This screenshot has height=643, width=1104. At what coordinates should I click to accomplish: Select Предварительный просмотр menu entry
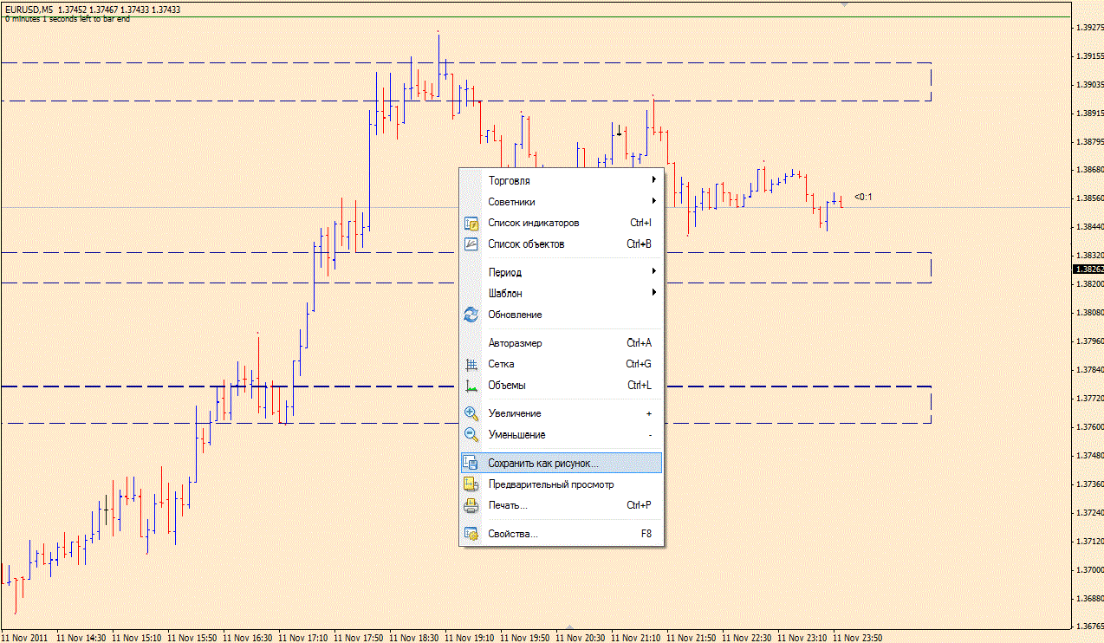[x=562, y=484]
